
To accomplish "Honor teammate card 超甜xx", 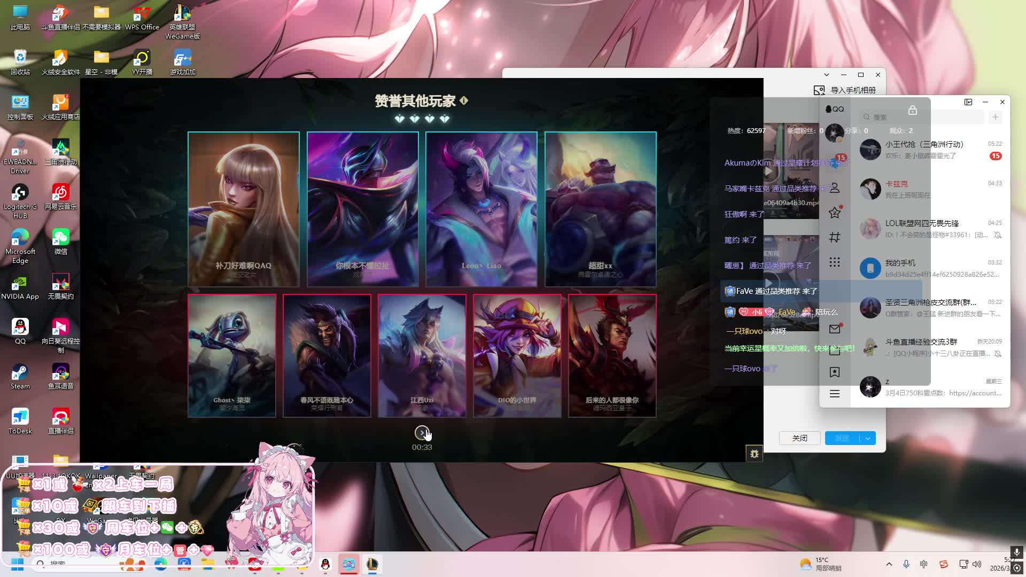I will pos(600,209).
